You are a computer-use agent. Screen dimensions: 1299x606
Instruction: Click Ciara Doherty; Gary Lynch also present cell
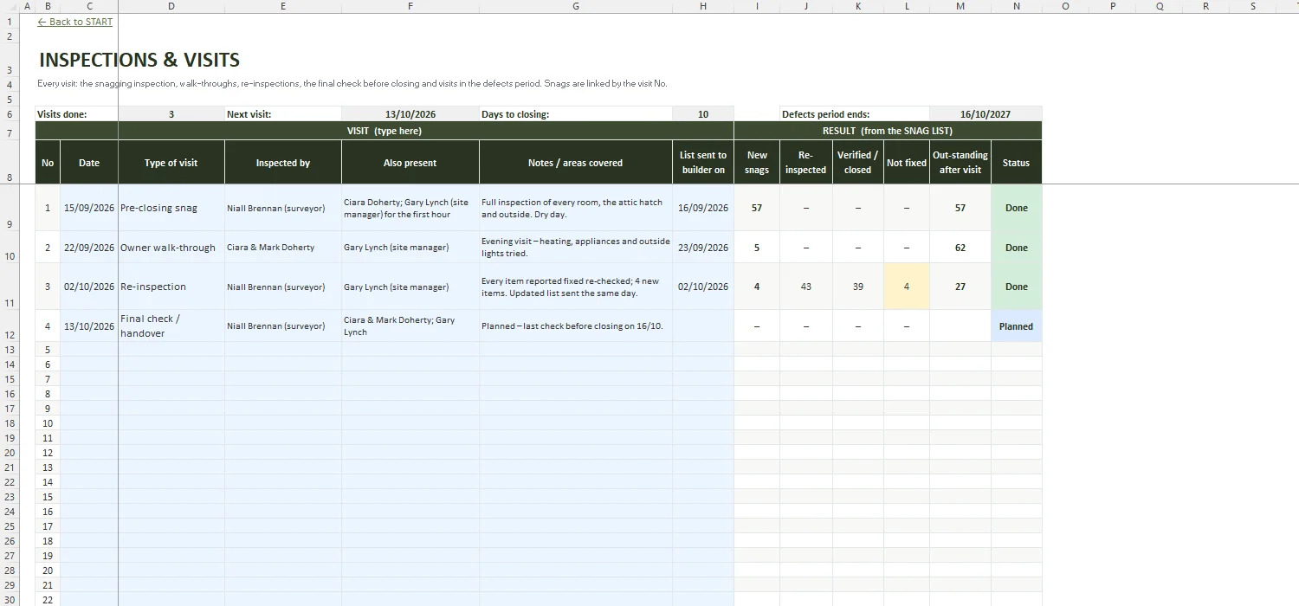(410, 208)
